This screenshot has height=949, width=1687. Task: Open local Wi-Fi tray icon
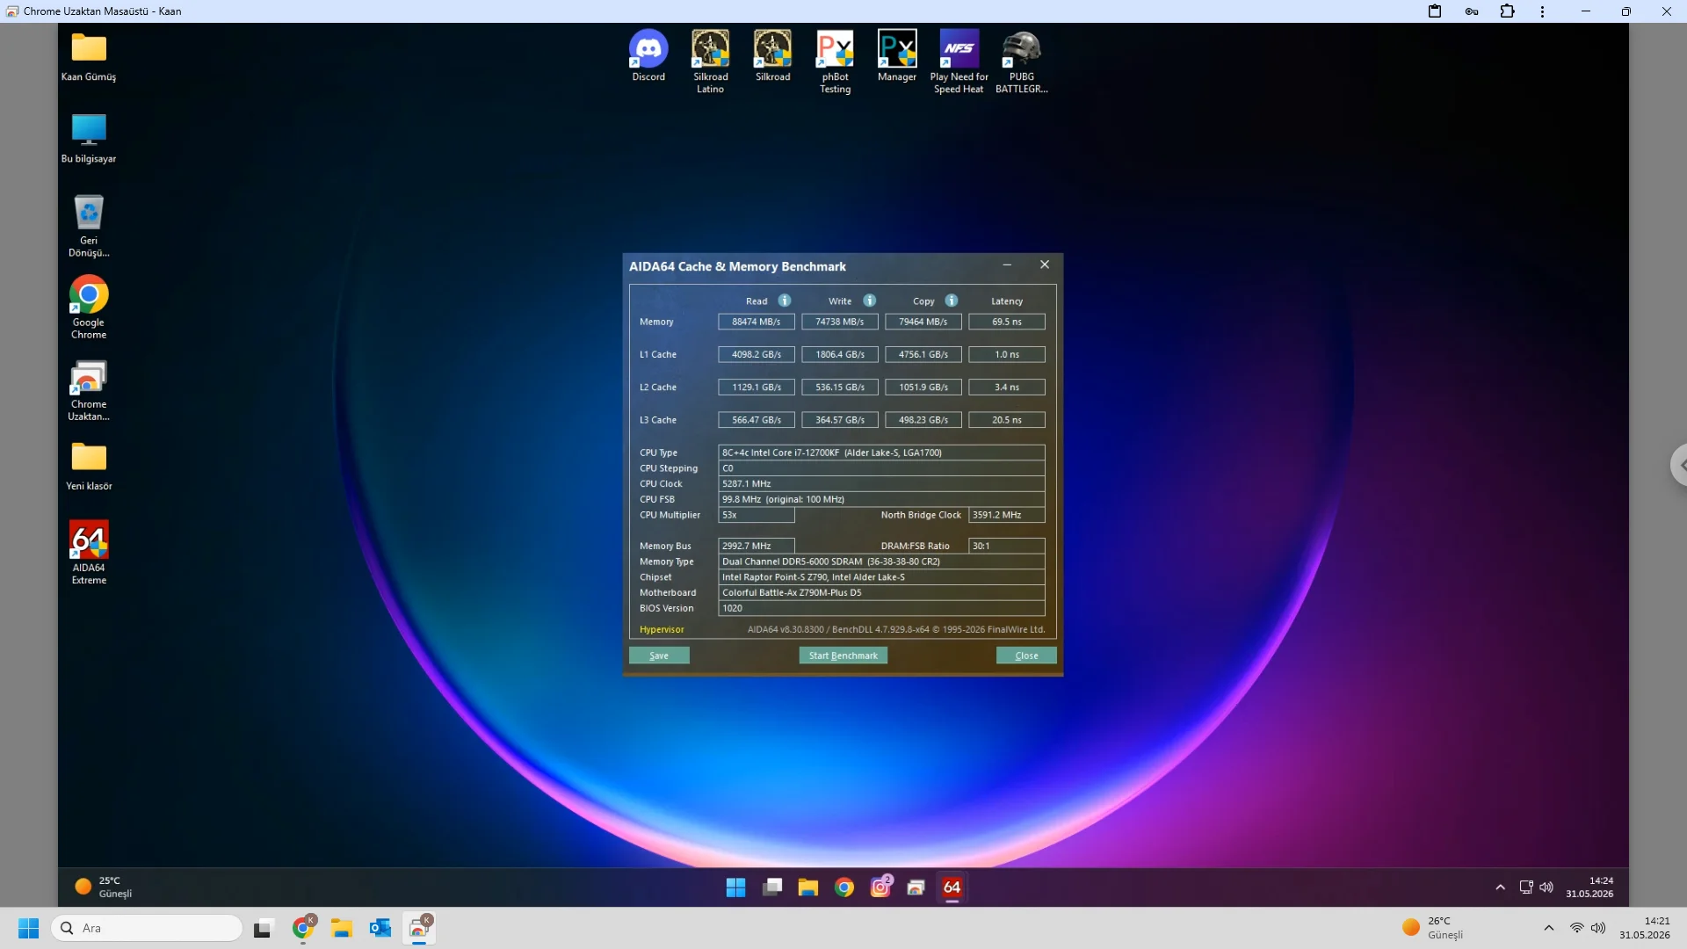1577,928
